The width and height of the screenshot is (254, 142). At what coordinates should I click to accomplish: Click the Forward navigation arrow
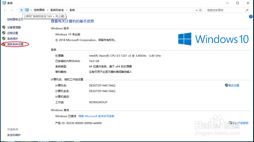[x=11, y=10]
